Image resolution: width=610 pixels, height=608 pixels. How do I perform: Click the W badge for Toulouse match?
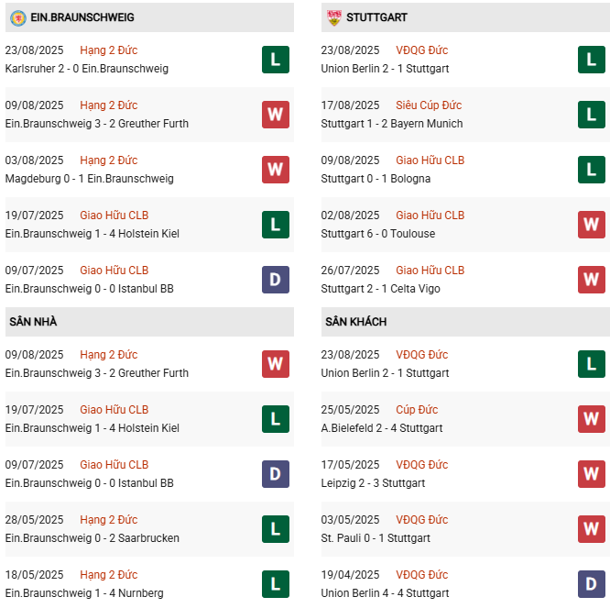pos(591,225)
